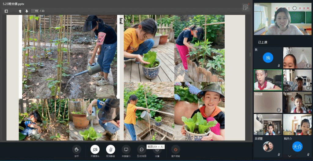Toggle the slide thumbnail sidebar panel
Screen dimensions: 313x161
6,11
